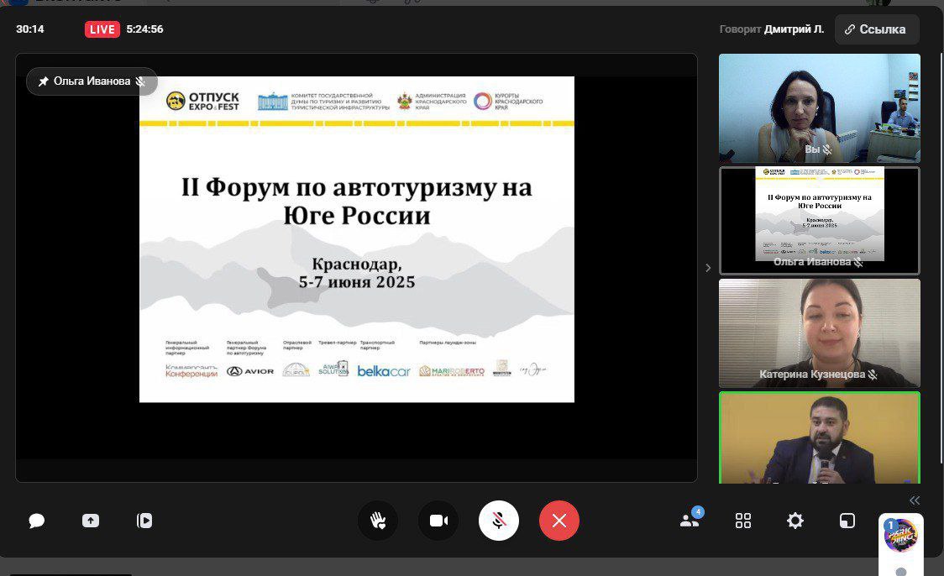Open the participants list icon
The width and height of the screenshot is (944, 576).
[690, 519]
